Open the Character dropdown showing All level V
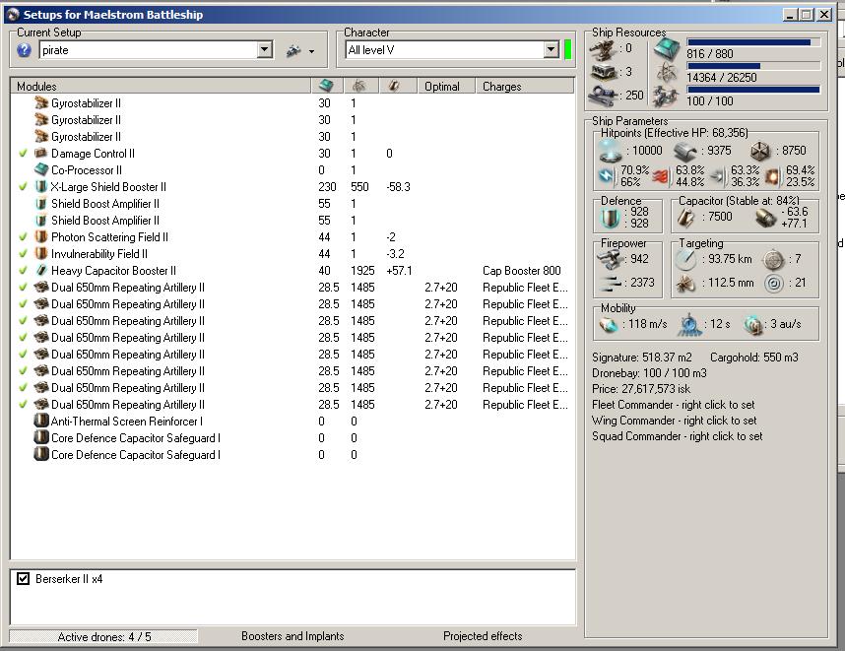The height and width of the screenshot is (651, 845). pos(551,50)
